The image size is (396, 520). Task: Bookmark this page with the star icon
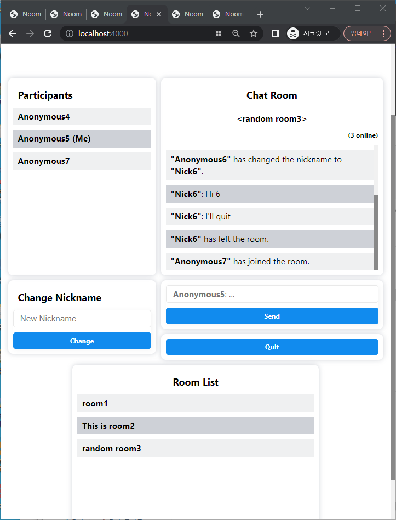254,33
